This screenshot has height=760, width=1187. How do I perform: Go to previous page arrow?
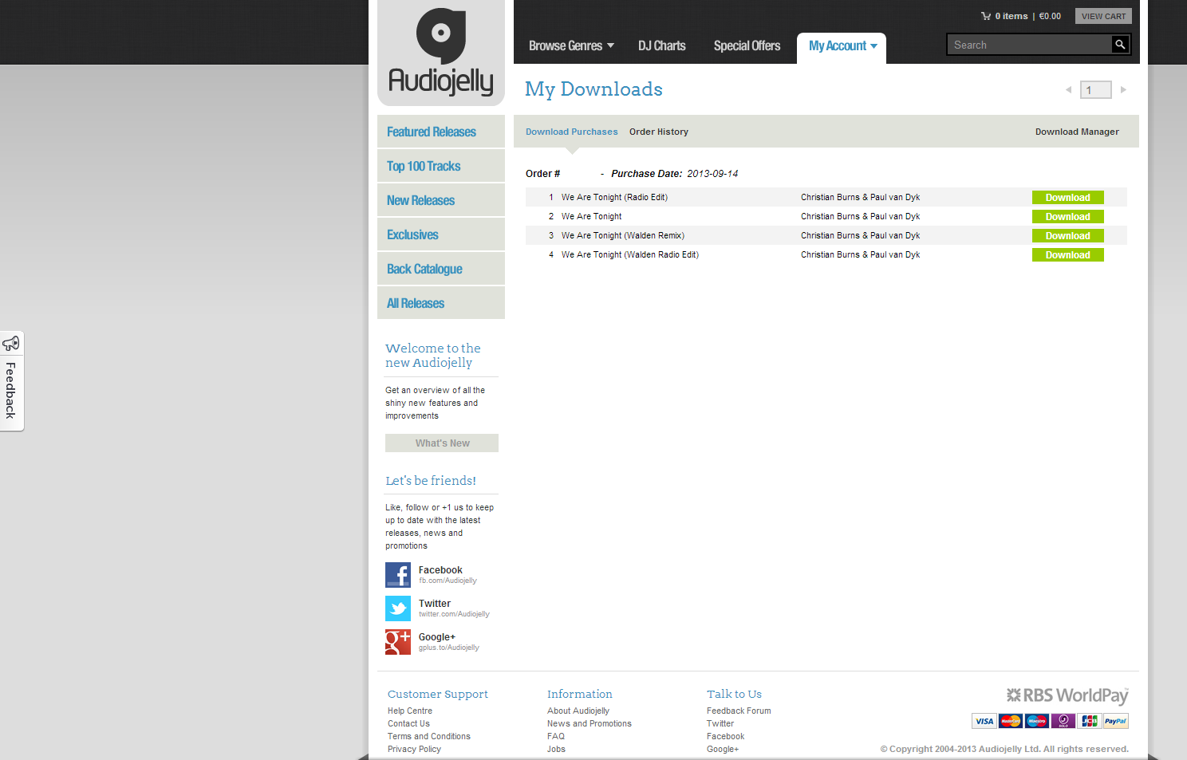(1068, 90)
